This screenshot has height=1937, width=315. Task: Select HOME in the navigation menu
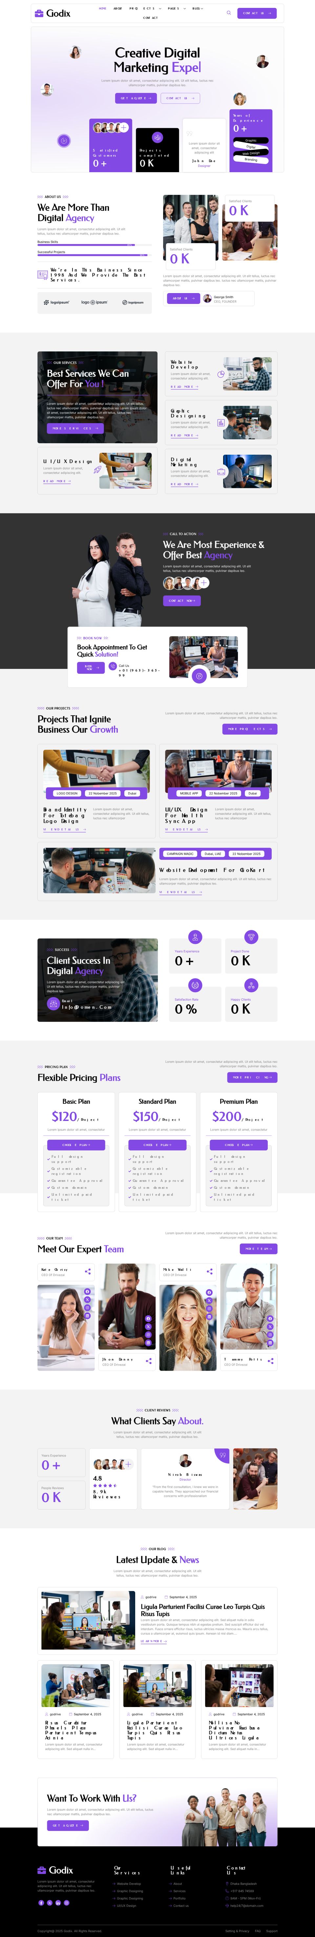coord(103,8)
